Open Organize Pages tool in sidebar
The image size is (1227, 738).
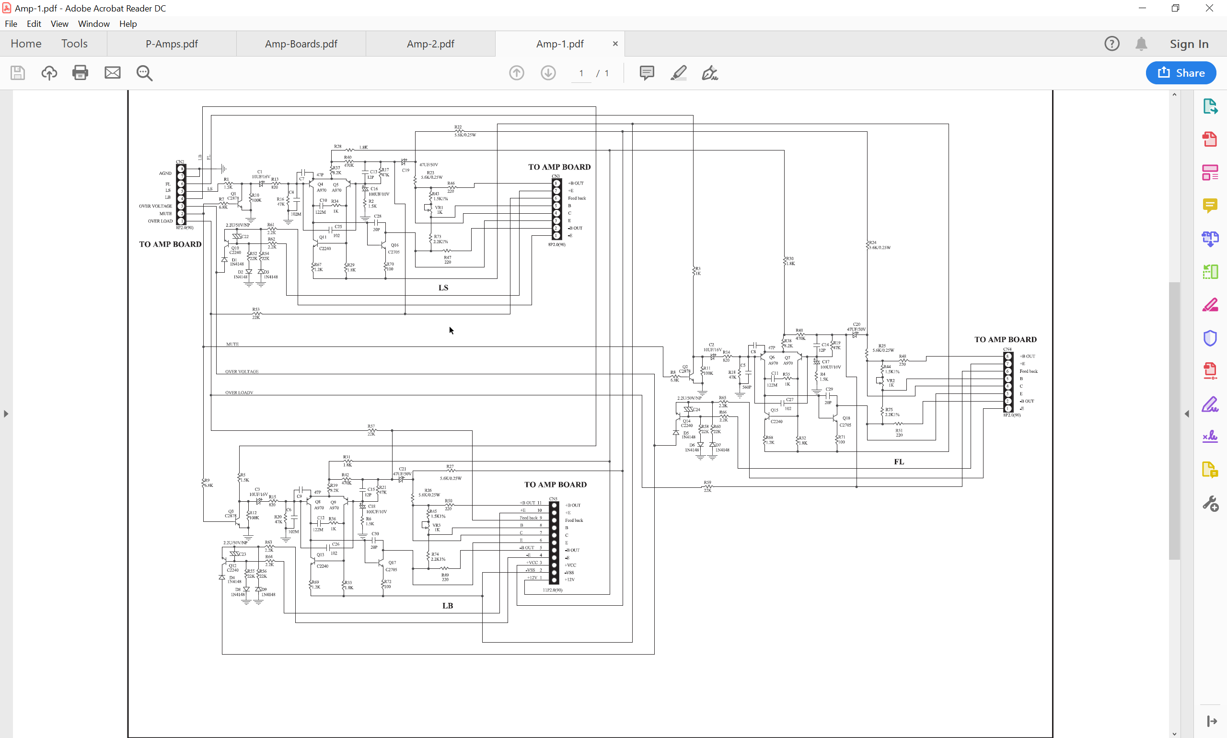click(1210, 272)
